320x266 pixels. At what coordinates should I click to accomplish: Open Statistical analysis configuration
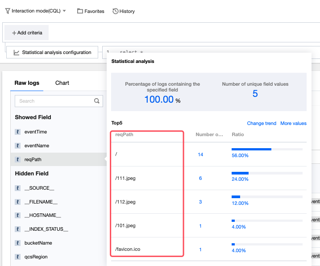(52, 52)
